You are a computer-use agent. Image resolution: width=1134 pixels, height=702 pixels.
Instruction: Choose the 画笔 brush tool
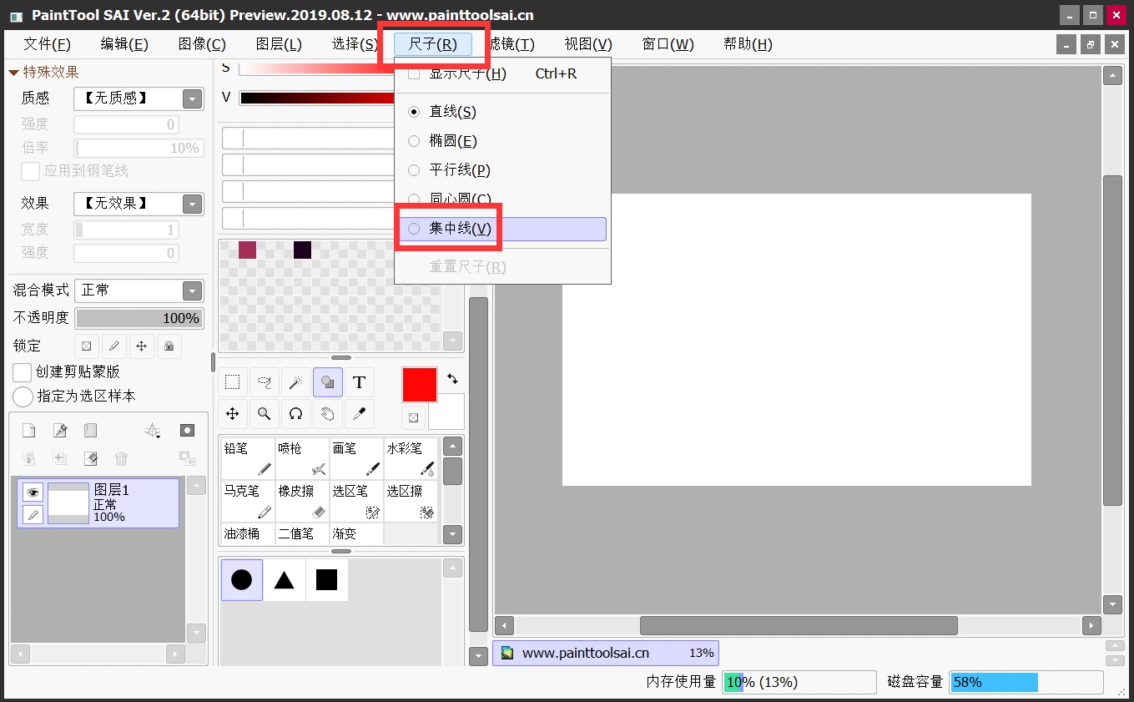point(356,458)
